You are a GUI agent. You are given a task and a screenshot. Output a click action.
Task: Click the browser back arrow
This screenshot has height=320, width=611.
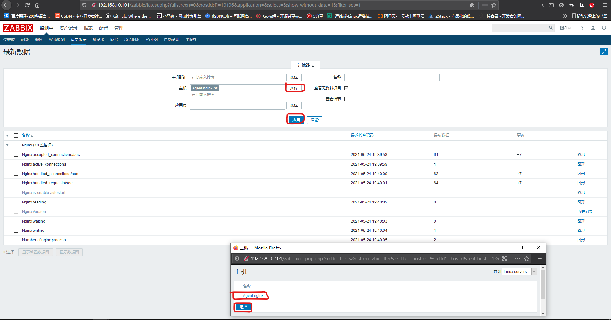tap(6, 5)
